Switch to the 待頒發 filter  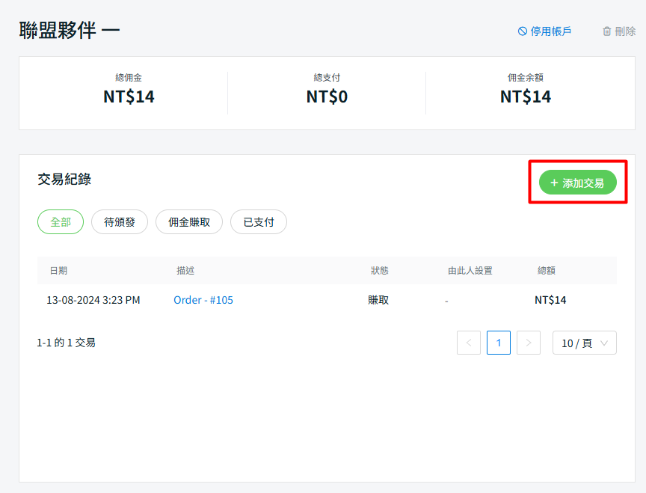point(120,222)
